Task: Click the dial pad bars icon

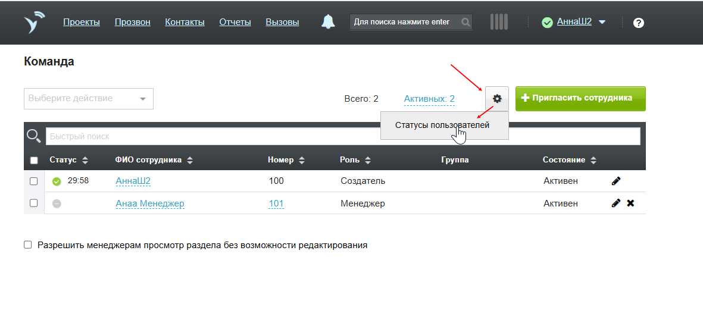Action: click(499, 22)
